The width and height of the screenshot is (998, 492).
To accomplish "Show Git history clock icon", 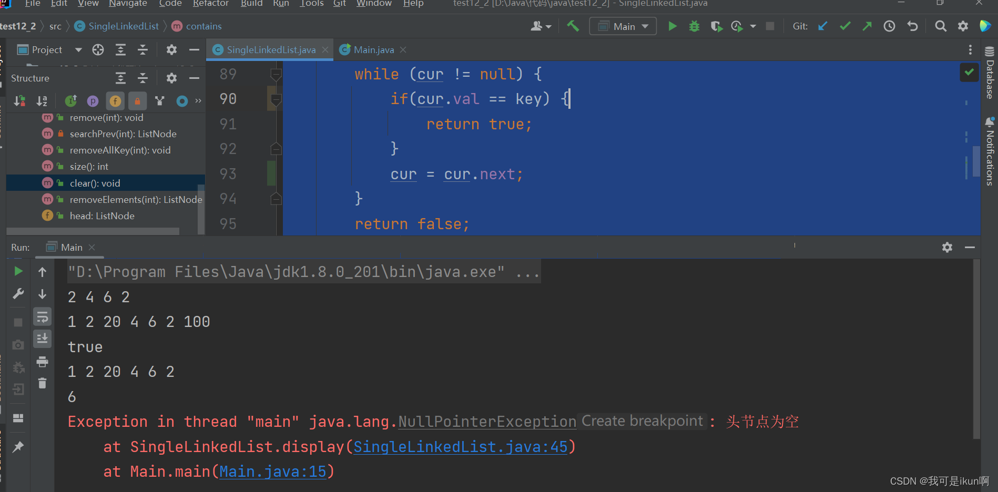I will point(889,26).
